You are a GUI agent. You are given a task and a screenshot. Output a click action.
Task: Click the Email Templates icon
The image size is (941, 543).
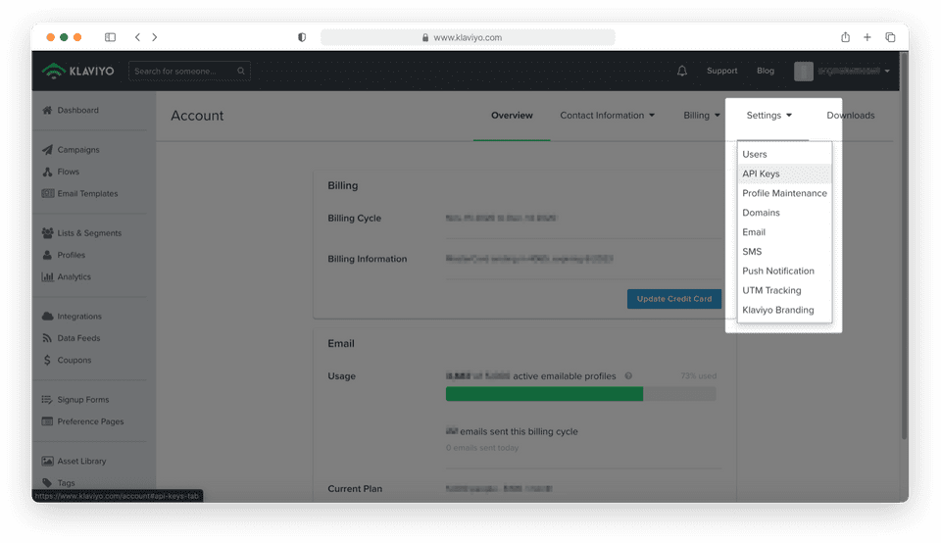pyautogui.click(x=47, y=193)
